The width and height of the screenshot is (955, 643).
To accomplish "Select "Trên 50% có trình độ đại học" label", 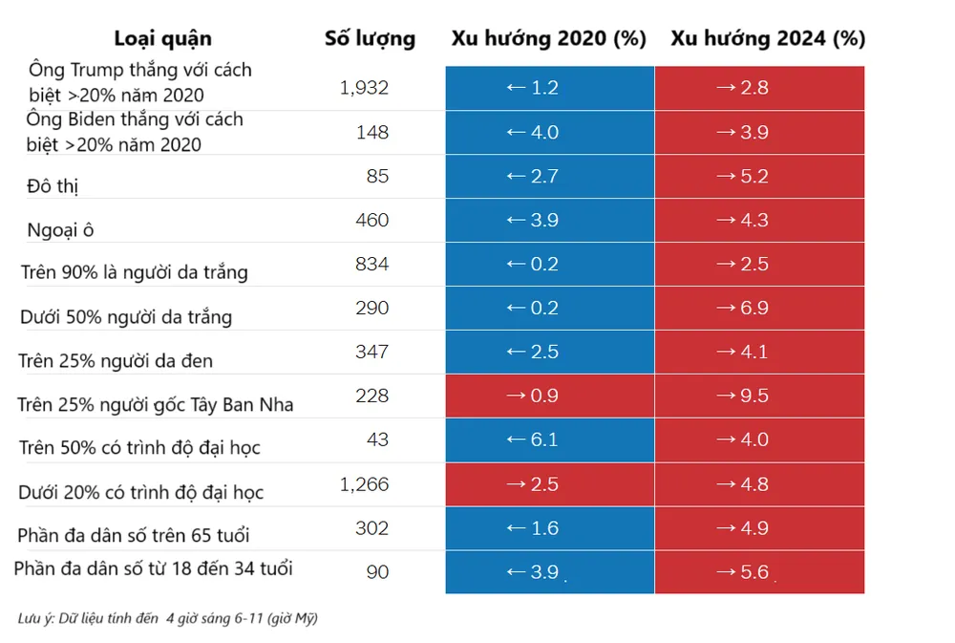I will [139, 448].
